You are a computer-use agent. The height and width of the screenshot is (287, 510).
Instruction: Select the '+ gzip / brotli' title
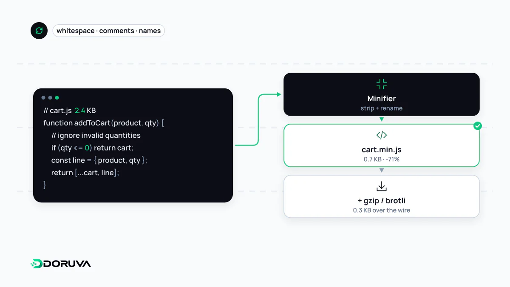[x=382, y=201]
